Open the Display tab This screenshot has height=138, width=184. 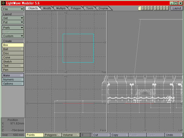coord(103,8)
